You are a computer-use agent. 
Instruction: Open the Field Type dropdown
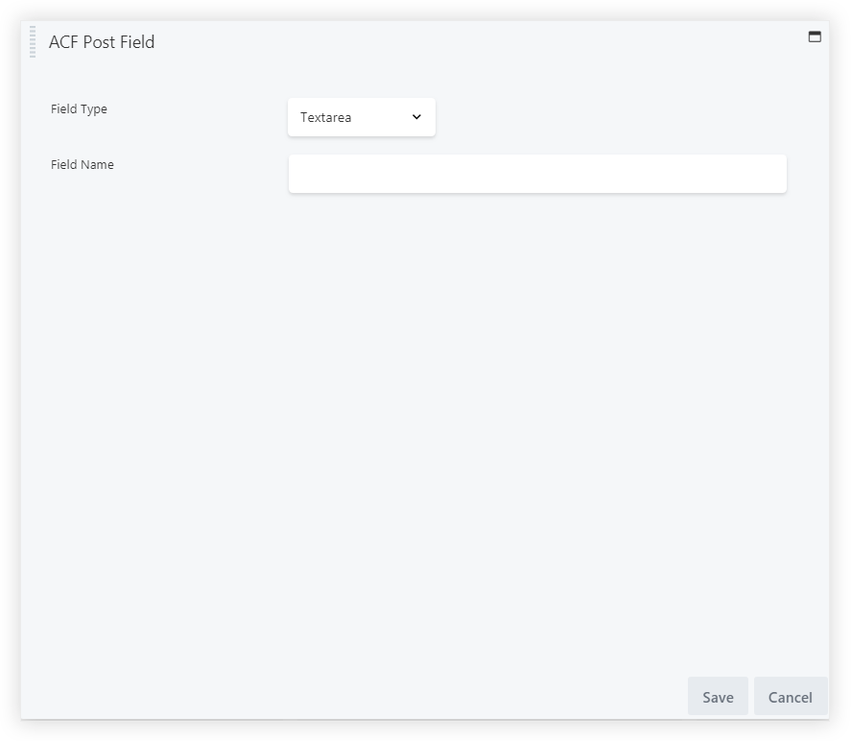tap(361, 117)
